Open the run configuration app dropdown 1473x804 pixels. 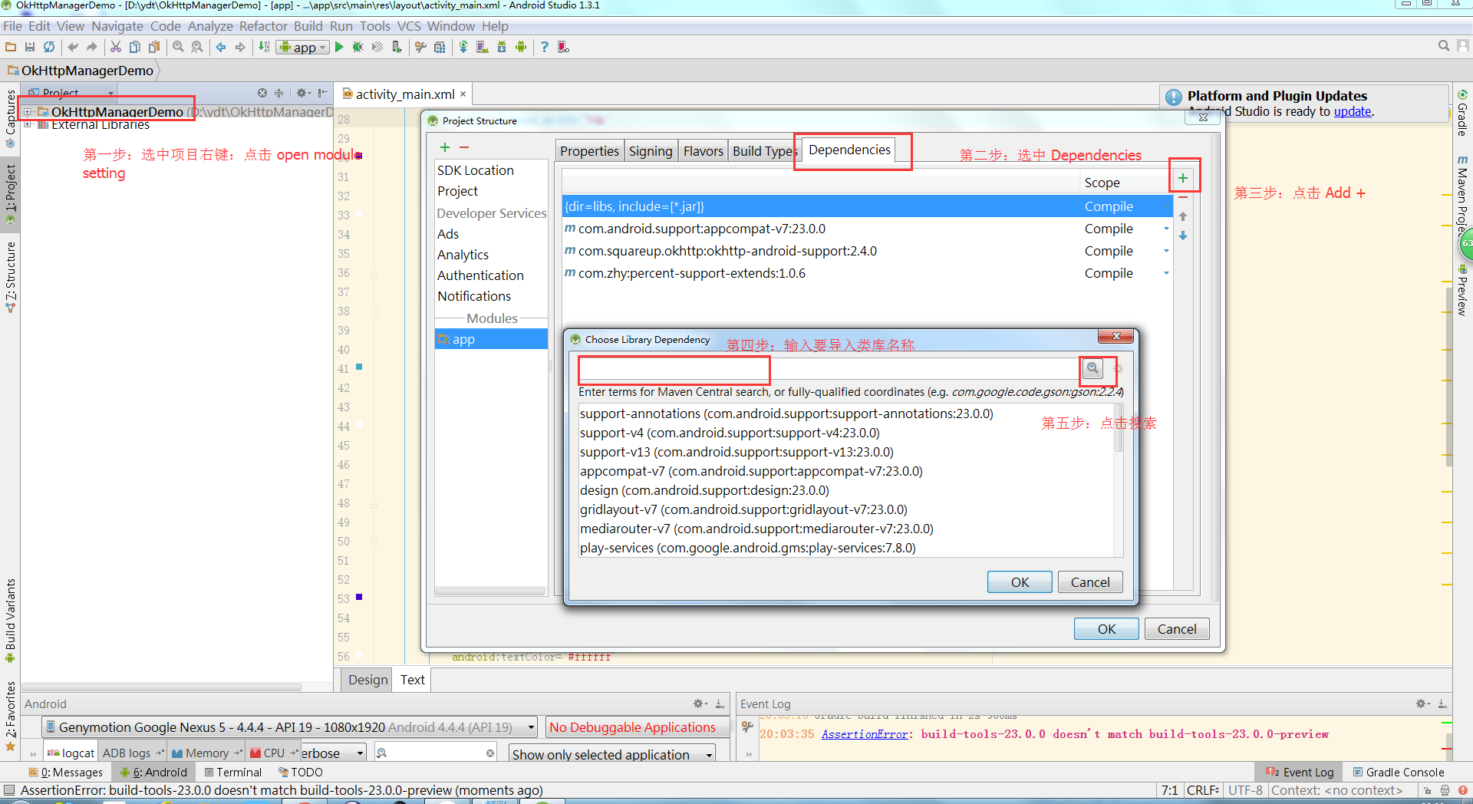click(303, 47)
